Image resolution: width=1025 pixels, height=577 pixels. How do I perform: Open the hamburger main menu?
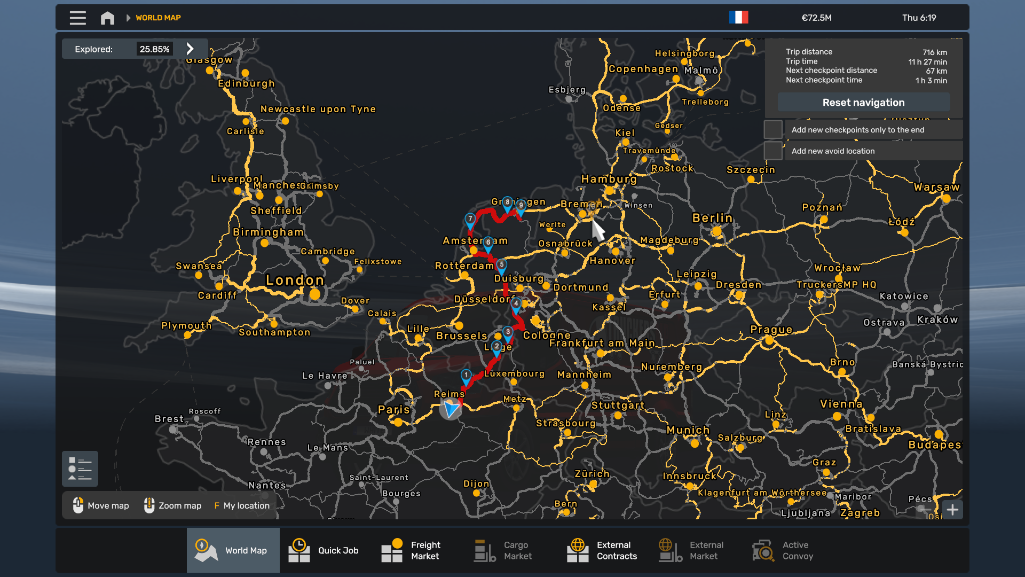click(x=77, y=18)
